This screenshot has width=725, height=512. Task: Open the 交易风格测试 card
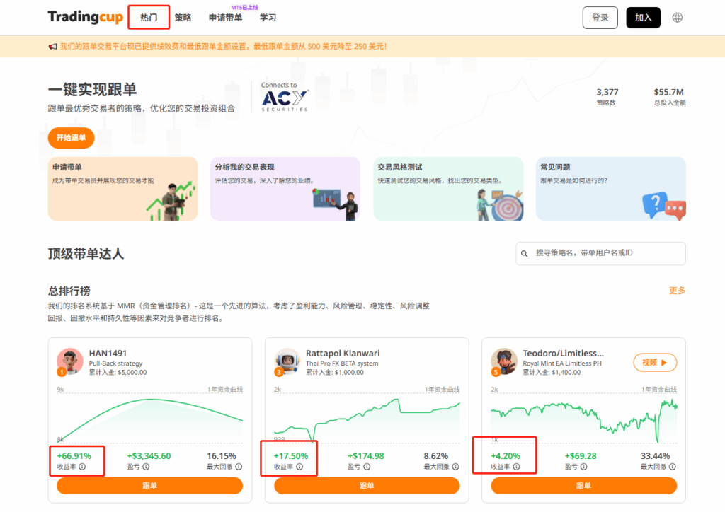(x=447, y=188)
